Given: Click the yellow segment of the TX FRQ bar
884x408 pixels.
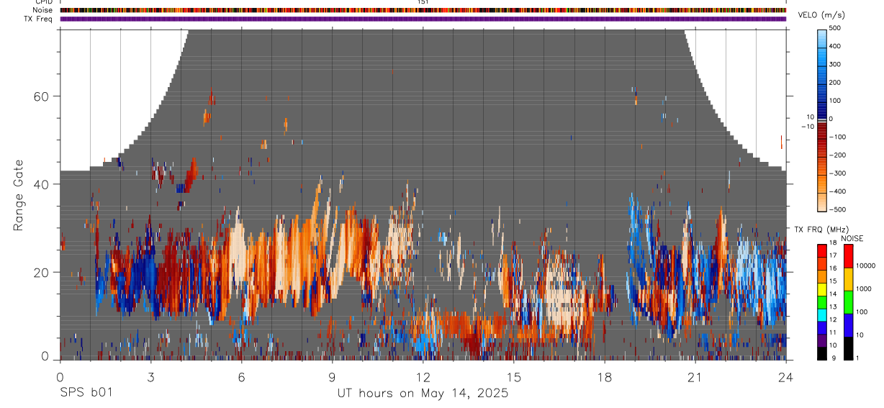Looking at the screenshot, I should pos(822,288).
